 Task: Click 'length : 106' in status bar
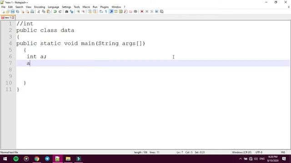(x=140, y=152)
